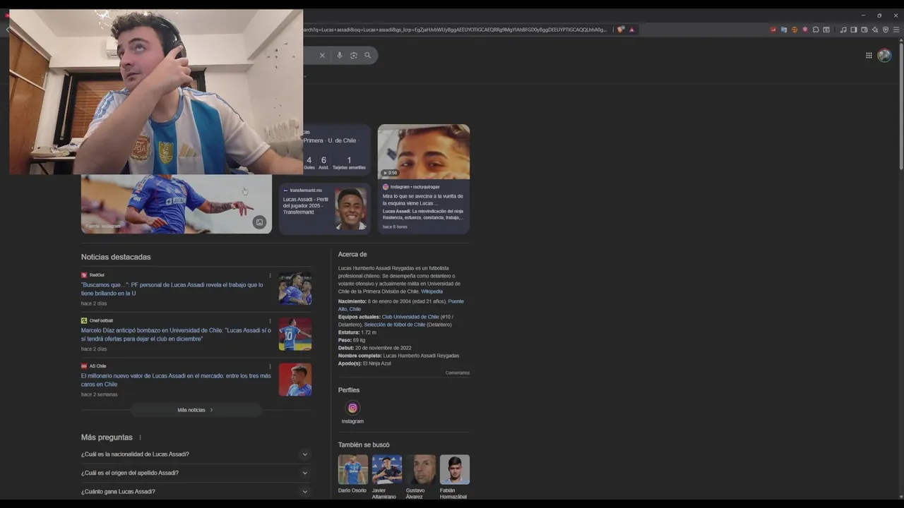
Task: Clear the Google search box with X
Action: coord(322,55)
